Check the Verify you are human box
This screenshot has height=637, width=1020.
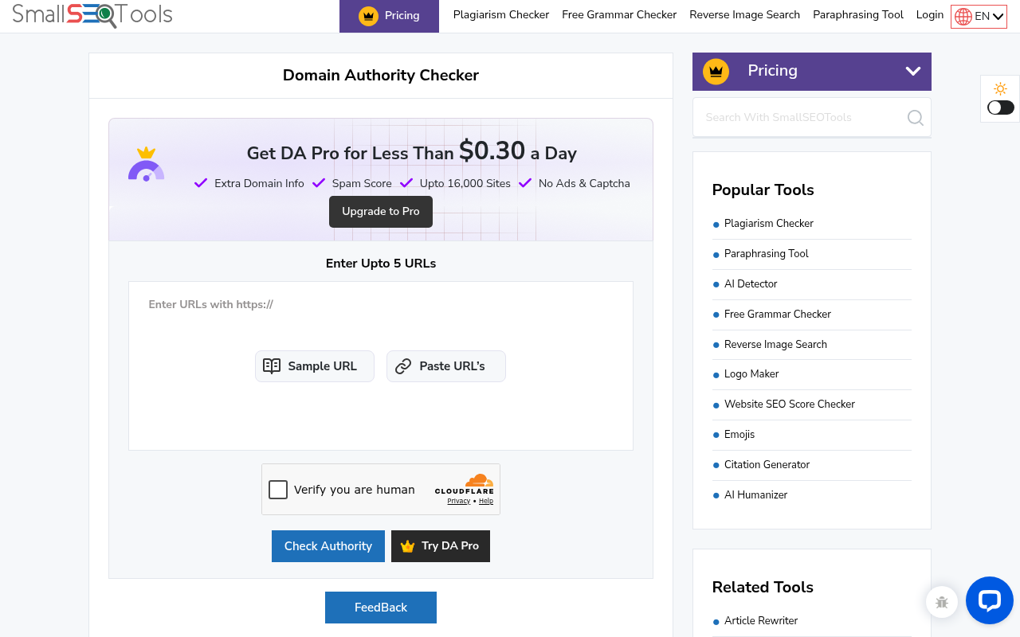[x=278, y=490]
